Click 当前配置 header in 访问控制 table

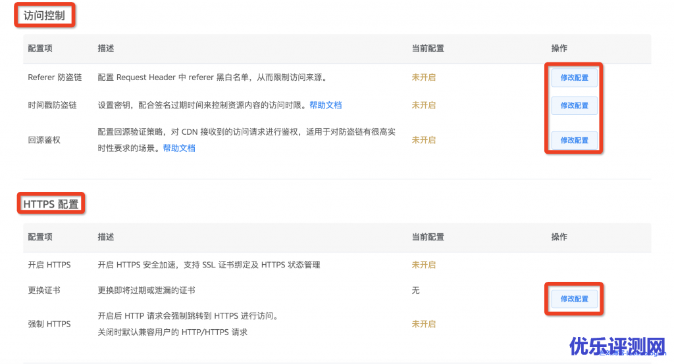point(428,49)
